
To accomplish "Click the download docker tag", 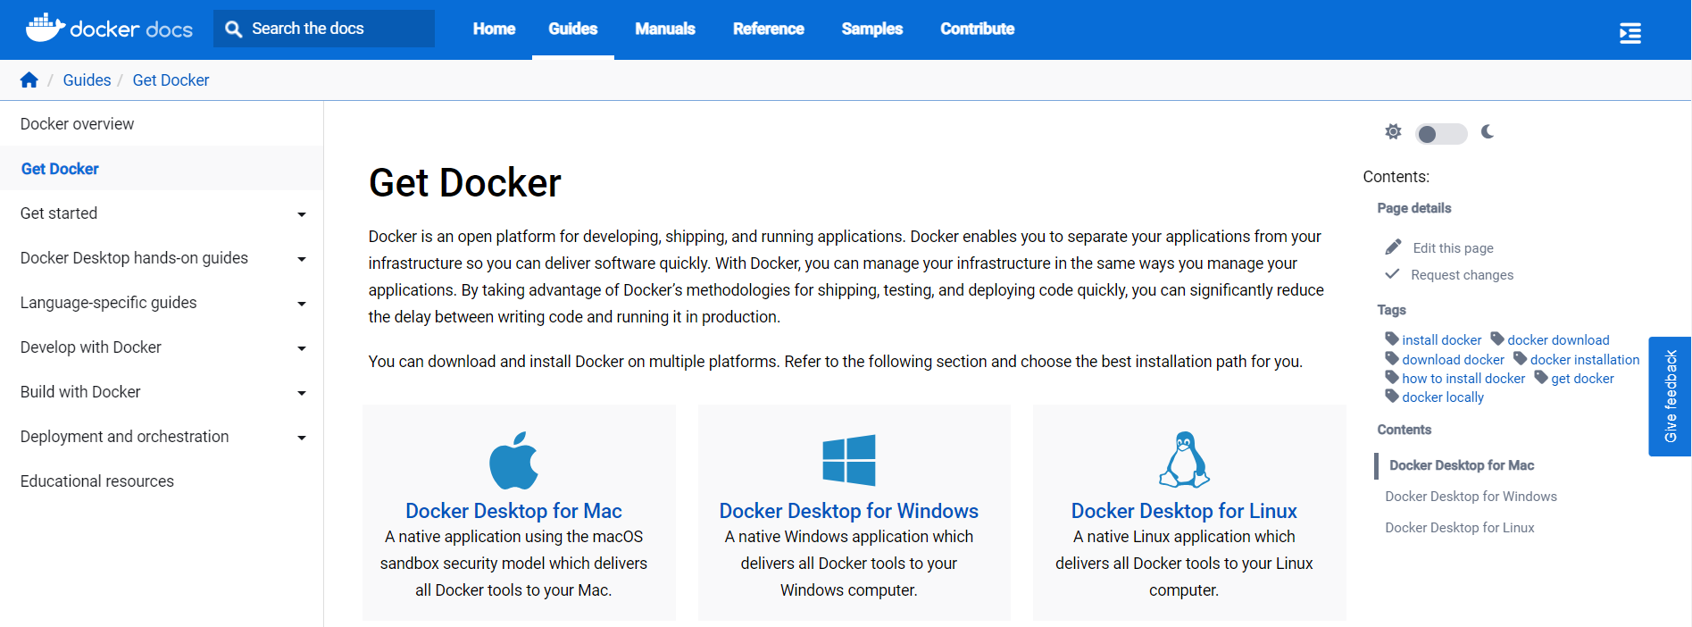I will 1453,360.
